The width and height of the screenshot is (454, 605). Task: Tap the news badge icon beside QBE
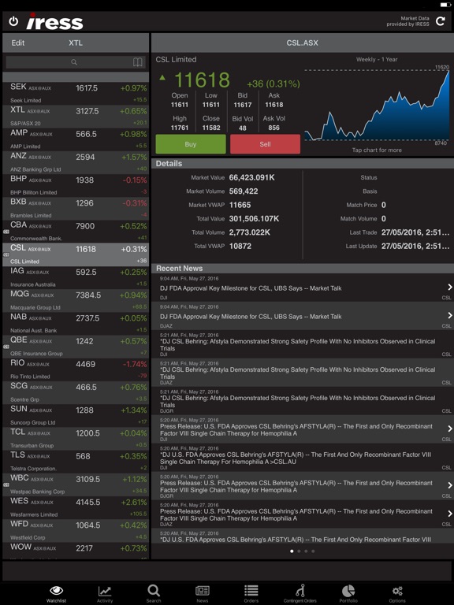[x=6, y=347]
